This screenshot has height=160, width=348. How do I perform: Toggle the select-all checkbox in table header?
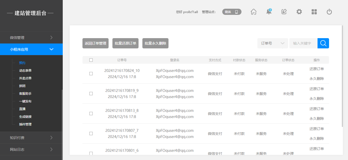pyautogui.click(x=91, y=60)
